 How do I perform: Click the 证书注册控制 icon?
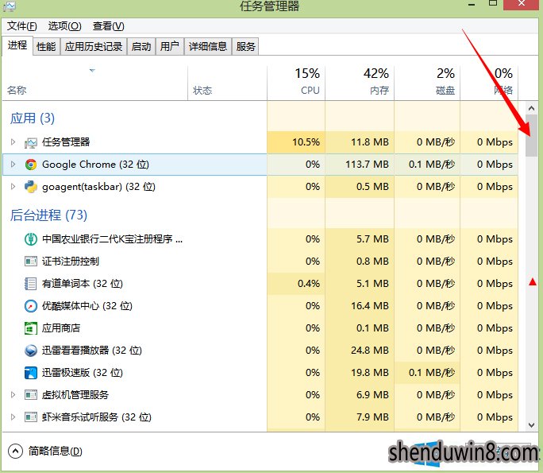coord(31,261)
